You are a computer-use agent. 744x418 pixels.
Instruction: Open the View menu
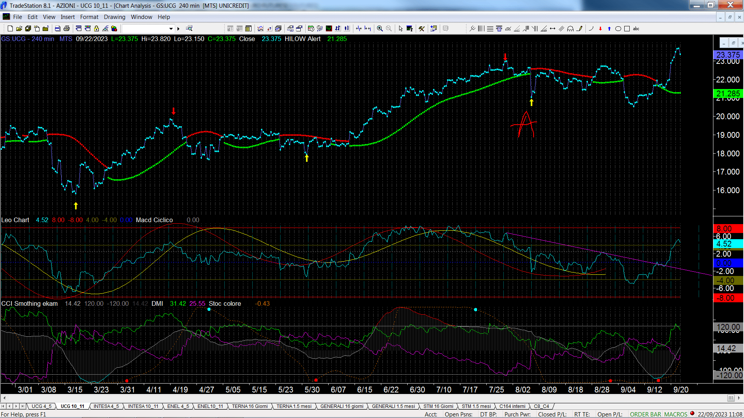49,17
